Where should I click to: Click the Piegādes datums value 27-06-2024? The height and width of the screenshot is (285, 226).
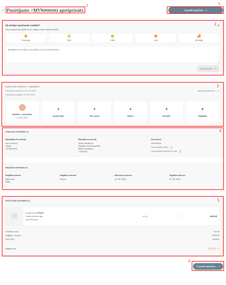[x=175, y=179]
